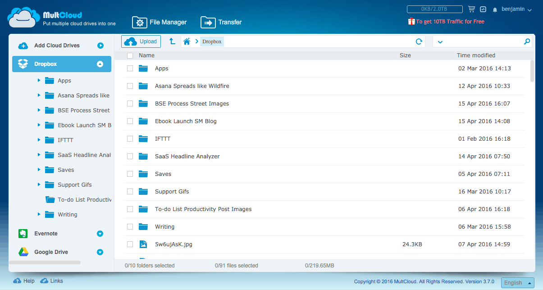543x290 pixels.
Task: Open the English language dropdown
Action: [x=517, y=283]
